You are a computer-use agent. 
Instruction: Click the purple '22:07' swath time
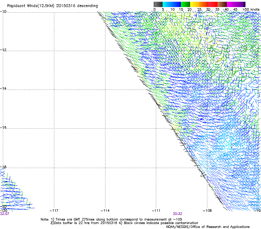pos(5,214)
